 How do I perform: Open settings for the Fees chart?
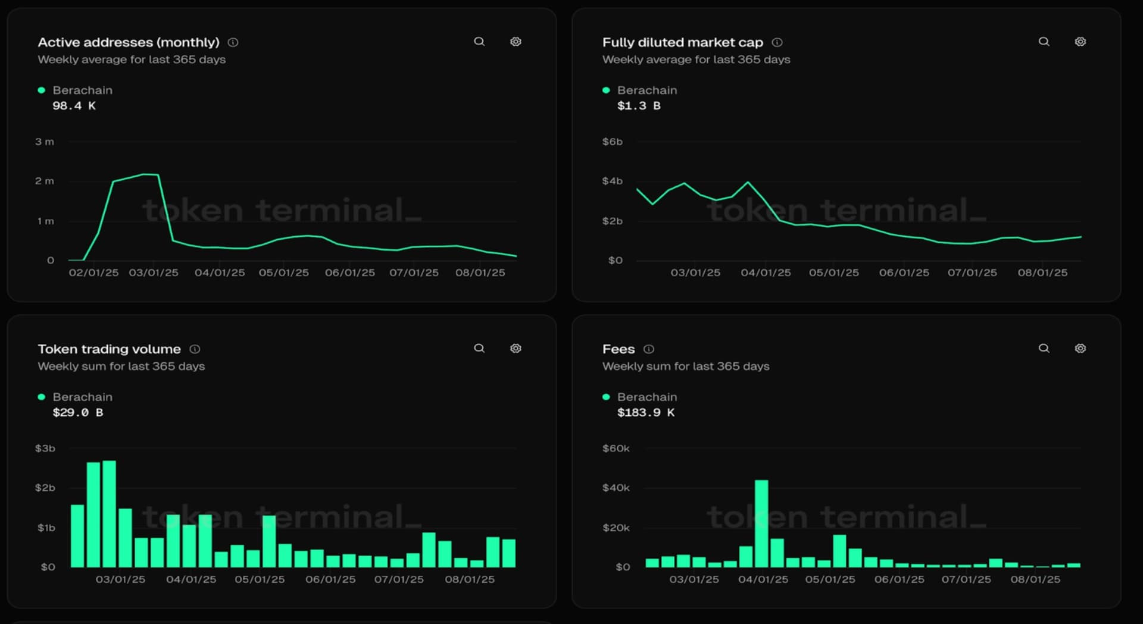pos(1080,348)
